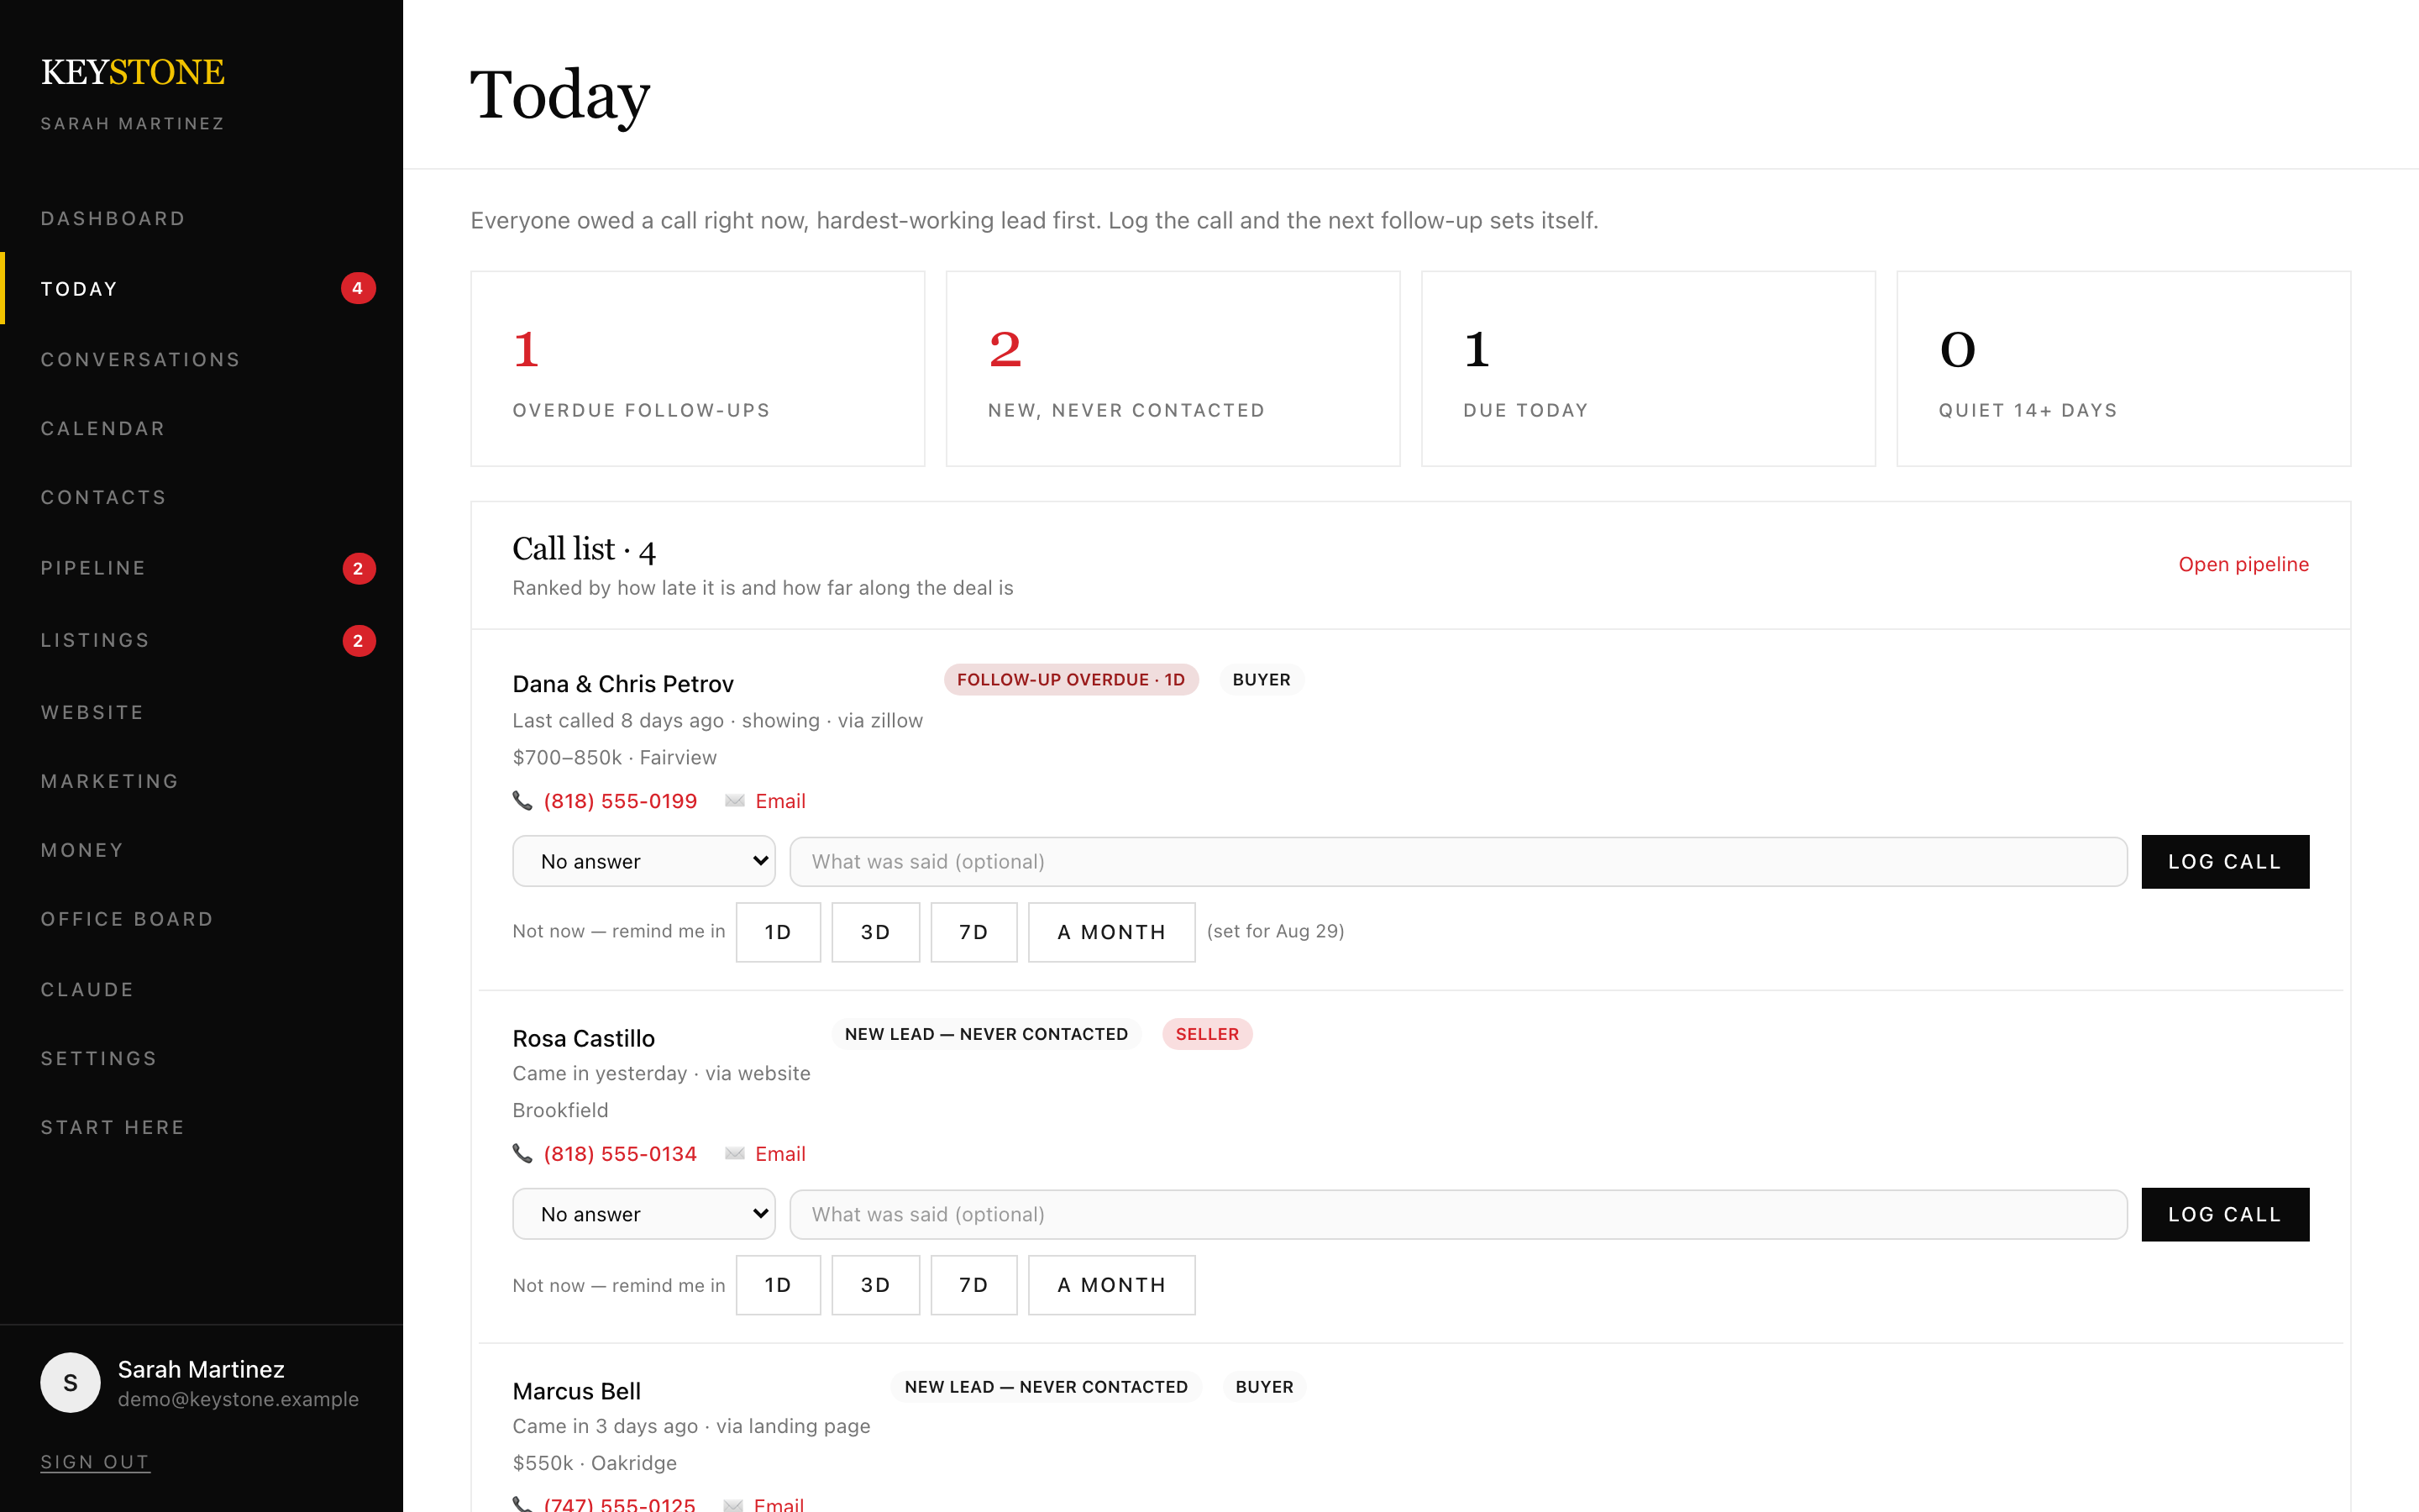Sign out of Keystone
This screenshot has width=2419, height=1512.
[x=95, y=1462]
